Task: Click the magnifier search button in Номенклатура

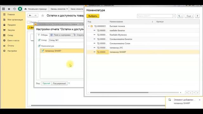Action: (x=180, y=16)
